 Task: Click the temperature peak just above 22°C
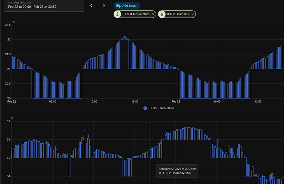(x=124, y=38)
